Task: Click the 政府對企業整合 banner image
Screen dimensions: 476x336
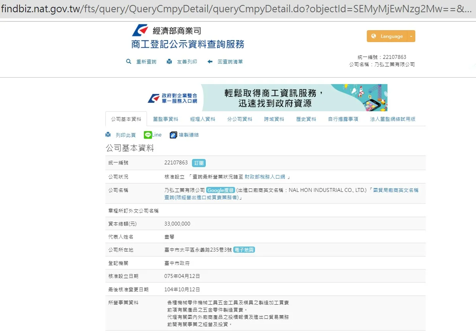Action: click(267, 97)
